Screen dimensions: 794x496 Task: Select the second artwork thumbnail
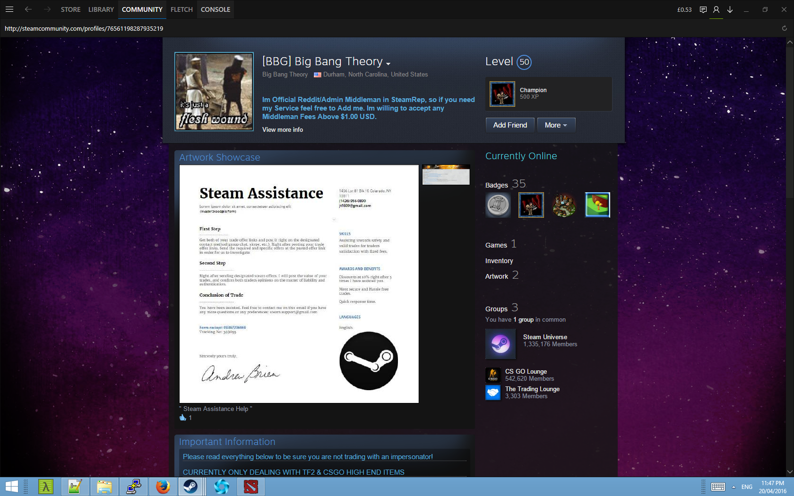(446, 175)
